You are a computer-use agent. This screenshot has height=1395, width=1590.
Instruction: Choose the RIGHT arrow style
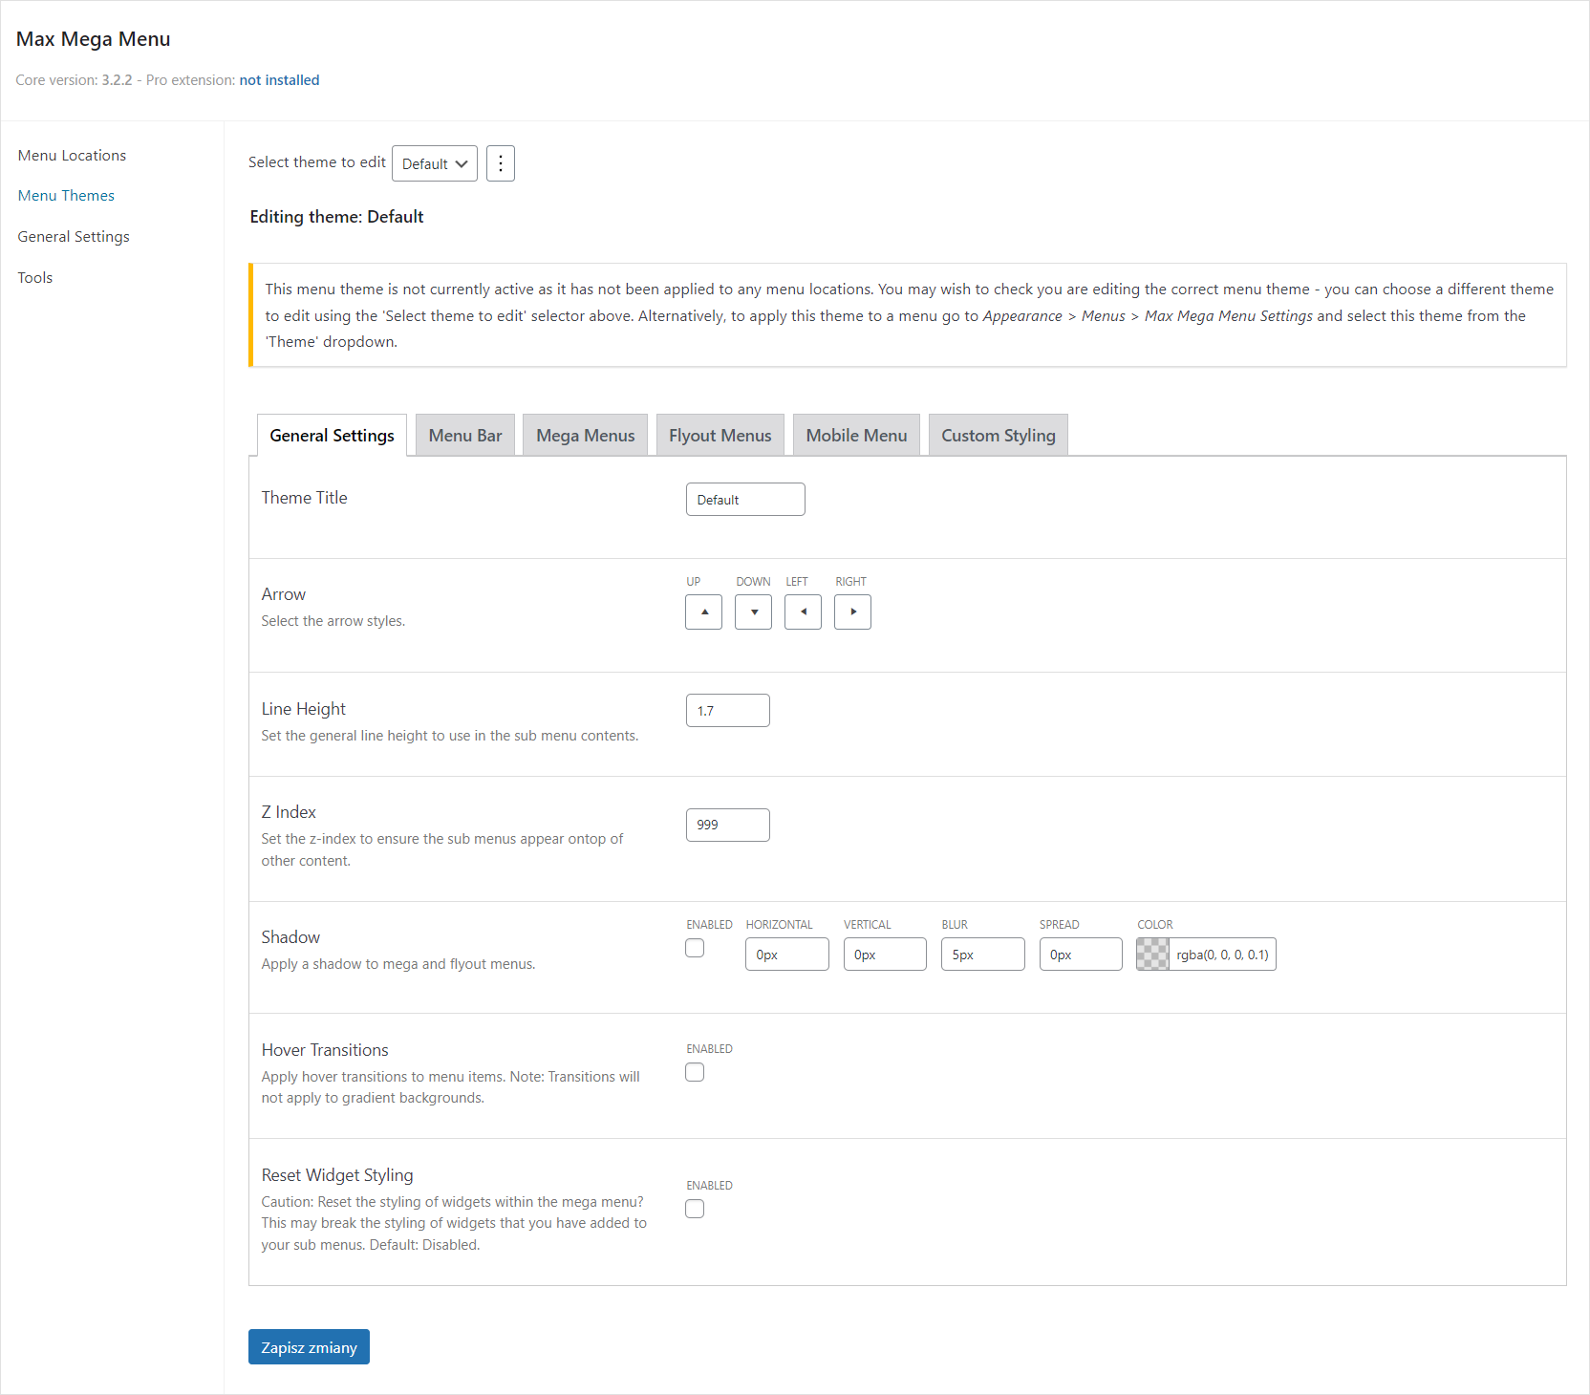click(x=853, y=612)
